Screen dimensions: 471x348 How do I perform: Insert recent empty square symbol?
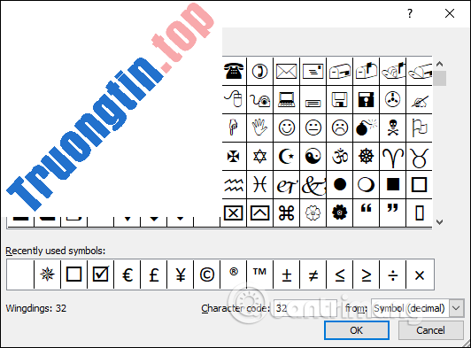point(73,275)
